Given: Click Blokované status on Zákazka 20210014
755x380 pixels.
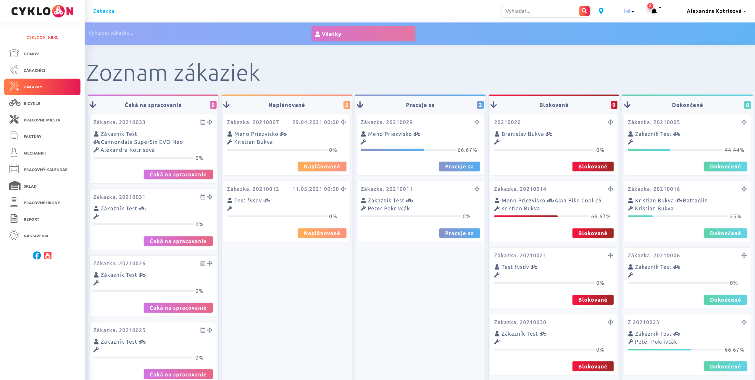Looking at the screenshot, I should click(x=593, y=233).
